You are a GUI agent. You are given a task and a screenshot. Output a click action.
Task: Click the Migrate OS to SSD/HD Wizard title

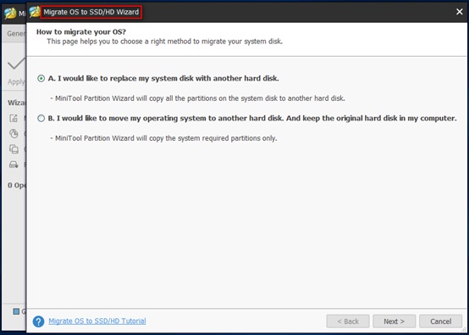pyautogui.click(x=91, y=12)
